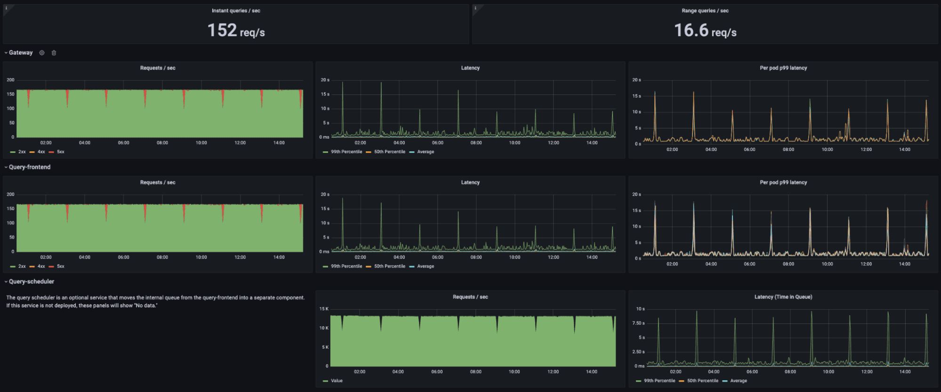Collapse the Gateway row
941x392 pixels.
21,53
